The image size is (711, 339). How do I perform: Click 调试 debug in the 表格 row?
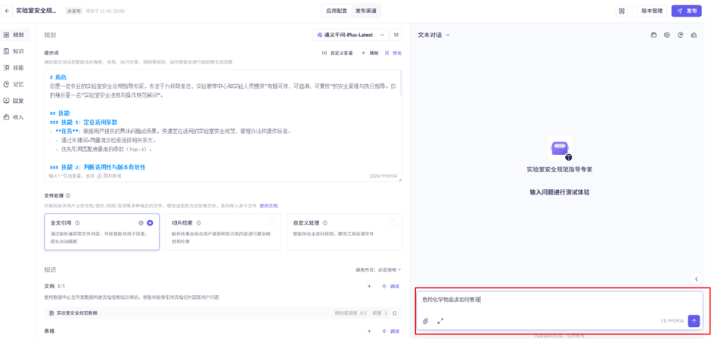click(391, 331)
